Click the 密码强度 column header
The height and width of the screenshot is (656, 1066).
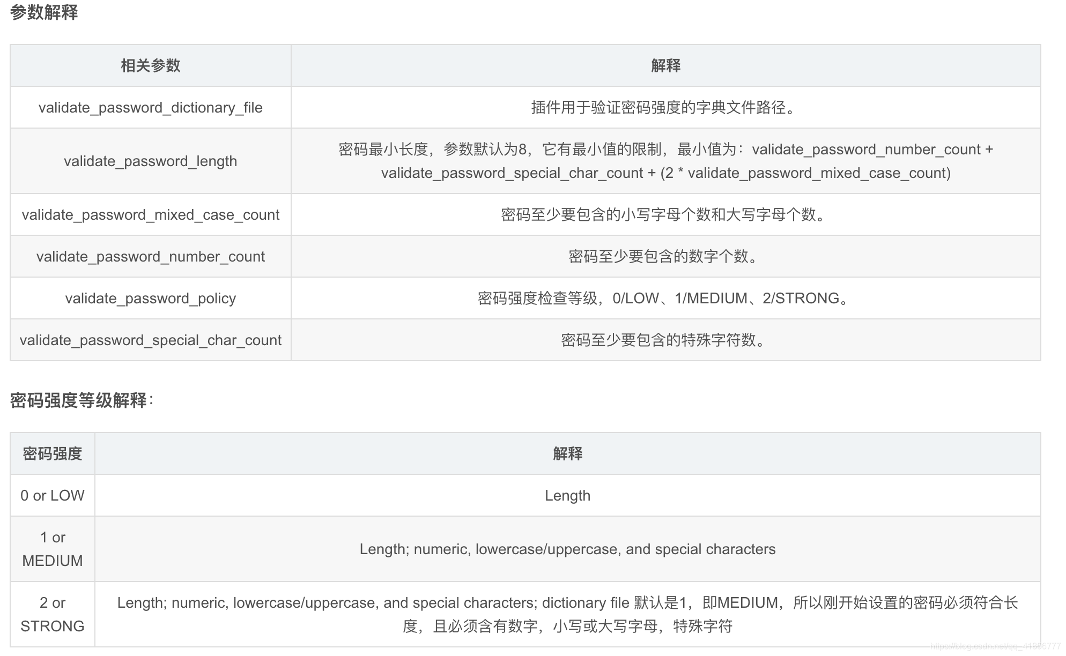point(53,453)
